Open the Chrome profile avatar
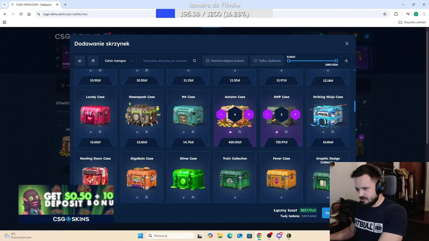The image size is (429, 241). coord(416,14)
